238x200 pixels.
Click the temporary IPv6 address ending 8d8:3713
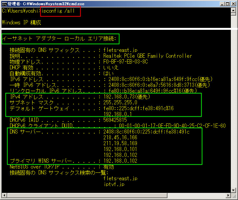(x=159, y=85)
